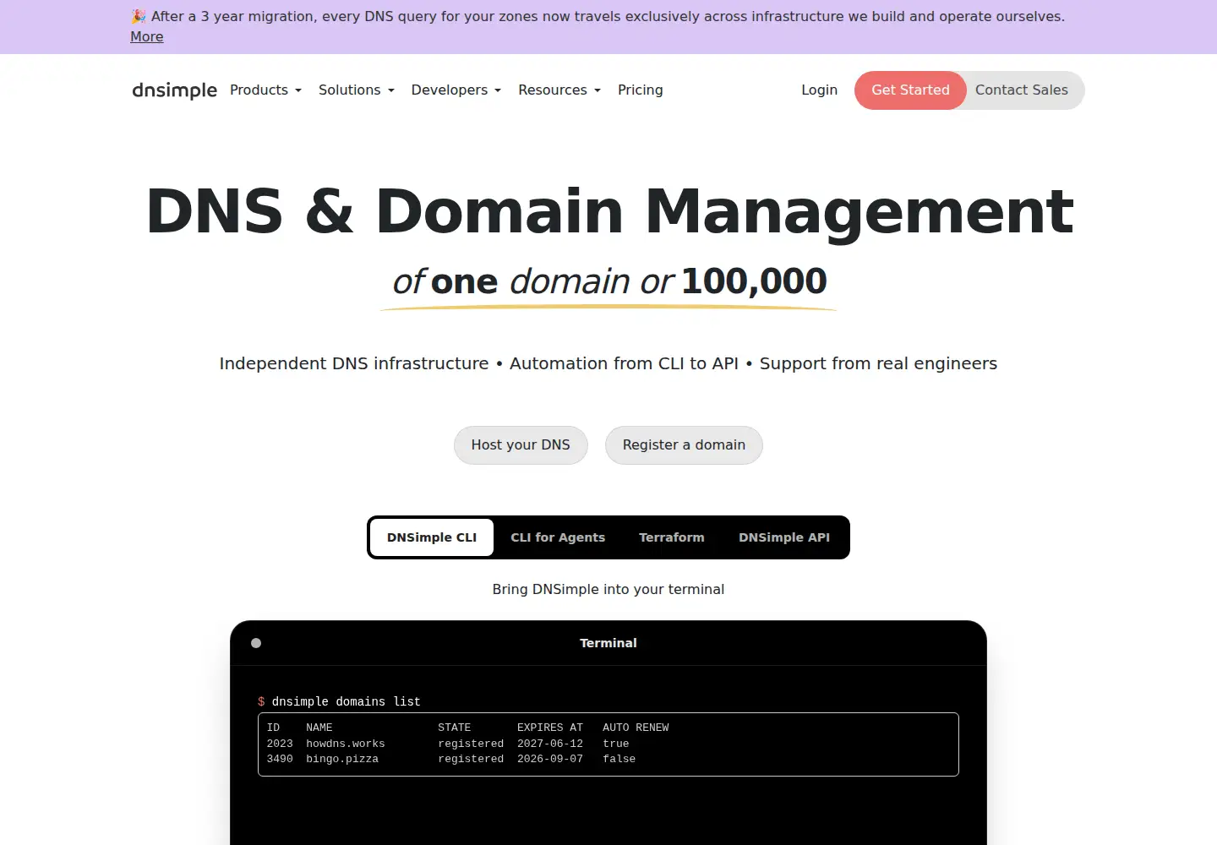Click the AUTO RENEW column header
This screenshot has height=845, width=1217.
click(636, 728)
